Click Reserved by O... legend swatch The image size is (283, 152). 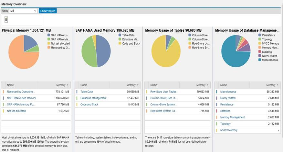pos(48,48)
